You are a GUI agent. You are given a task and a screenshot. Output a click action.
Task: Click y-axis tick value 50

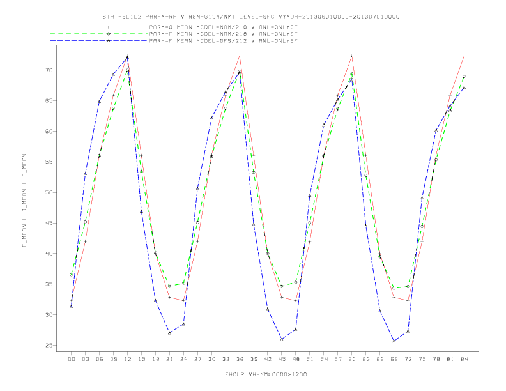pyautogui.click(x=49, y=192)
